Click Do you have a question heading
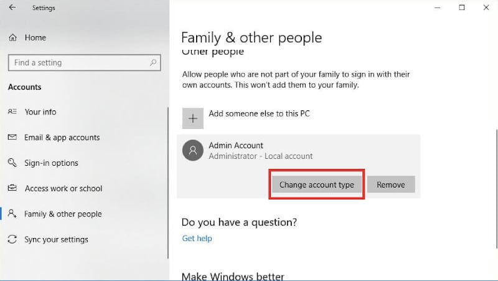This screenshot has width=498, height=281. [x=239, y=222]
